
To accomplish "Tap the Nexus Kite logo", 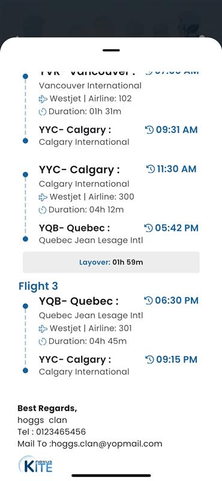I will coord(35,464).
